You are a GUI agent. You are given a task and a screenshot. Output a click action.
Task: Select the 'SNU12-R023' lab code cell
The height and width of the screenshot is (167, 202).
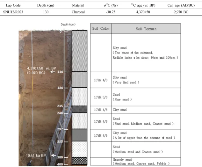pos(13,12)
